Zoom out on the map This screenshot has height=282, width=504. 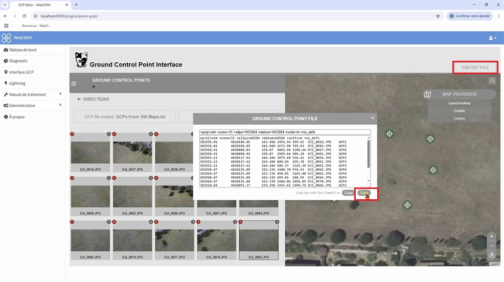pos(491,246)
